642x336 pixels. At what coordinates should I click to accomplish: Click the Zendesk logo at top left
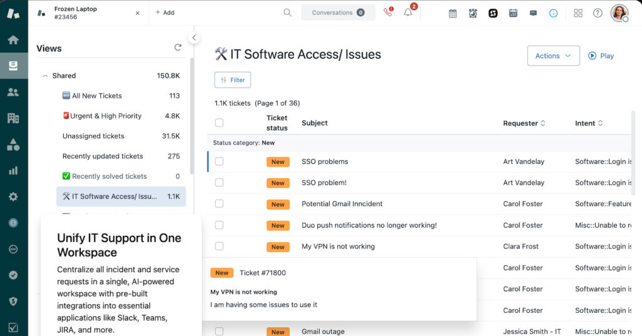coord(13,13)
